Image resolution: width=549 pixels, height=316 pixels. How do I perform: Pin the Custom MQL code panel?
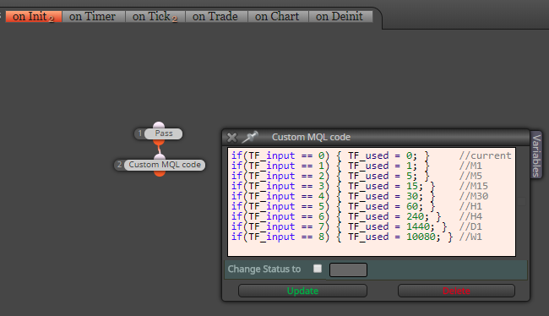click(250, 137)
